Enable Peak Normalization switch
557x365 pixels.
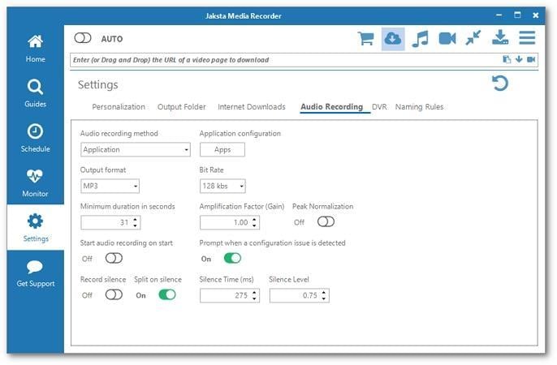[326, 221]
